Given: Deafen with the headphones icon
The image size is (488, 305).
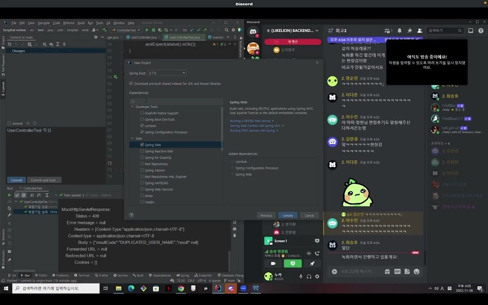Looking at the screenshot, I should 309,276.
